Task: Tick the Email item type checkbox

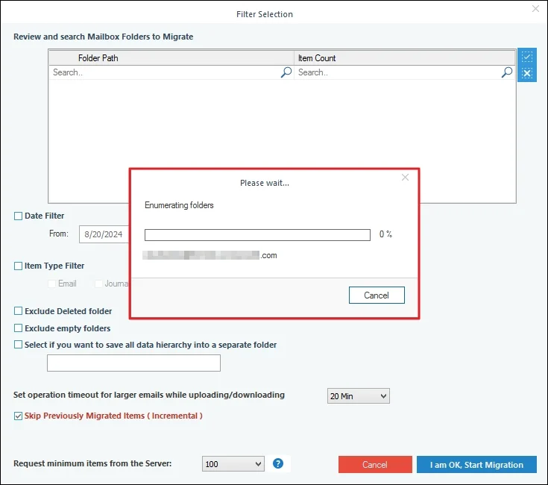Action: pyautogui.click(x=51, y=284)
